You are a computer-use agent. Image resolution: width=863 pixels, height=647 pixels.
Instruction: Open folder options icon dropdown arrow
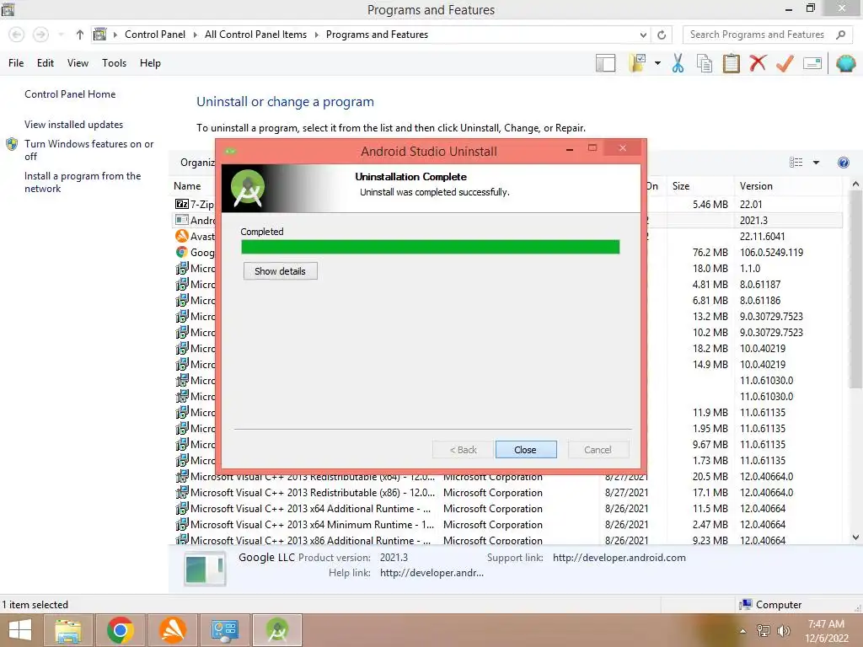657,63
